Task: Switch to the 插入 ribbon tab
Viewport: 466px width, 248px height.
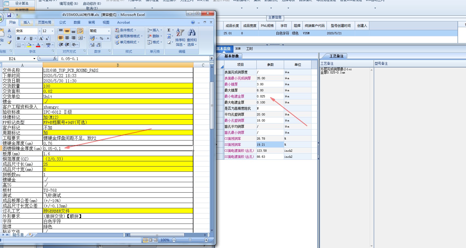Action: point(27,22)
